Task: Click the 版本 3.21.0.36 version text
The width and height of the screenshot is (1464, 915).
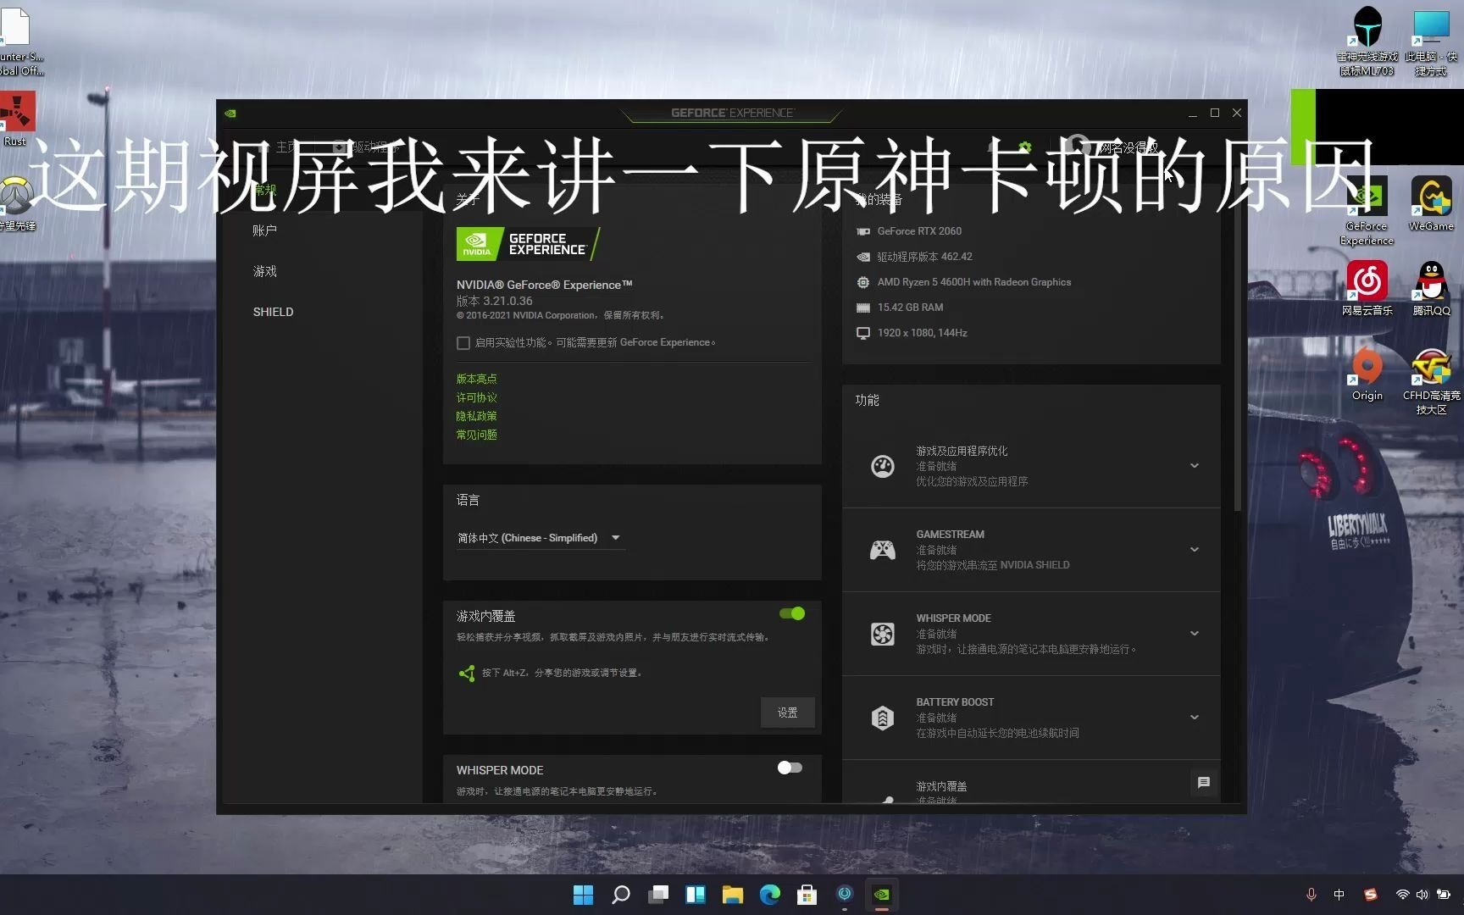Action: 495,301
